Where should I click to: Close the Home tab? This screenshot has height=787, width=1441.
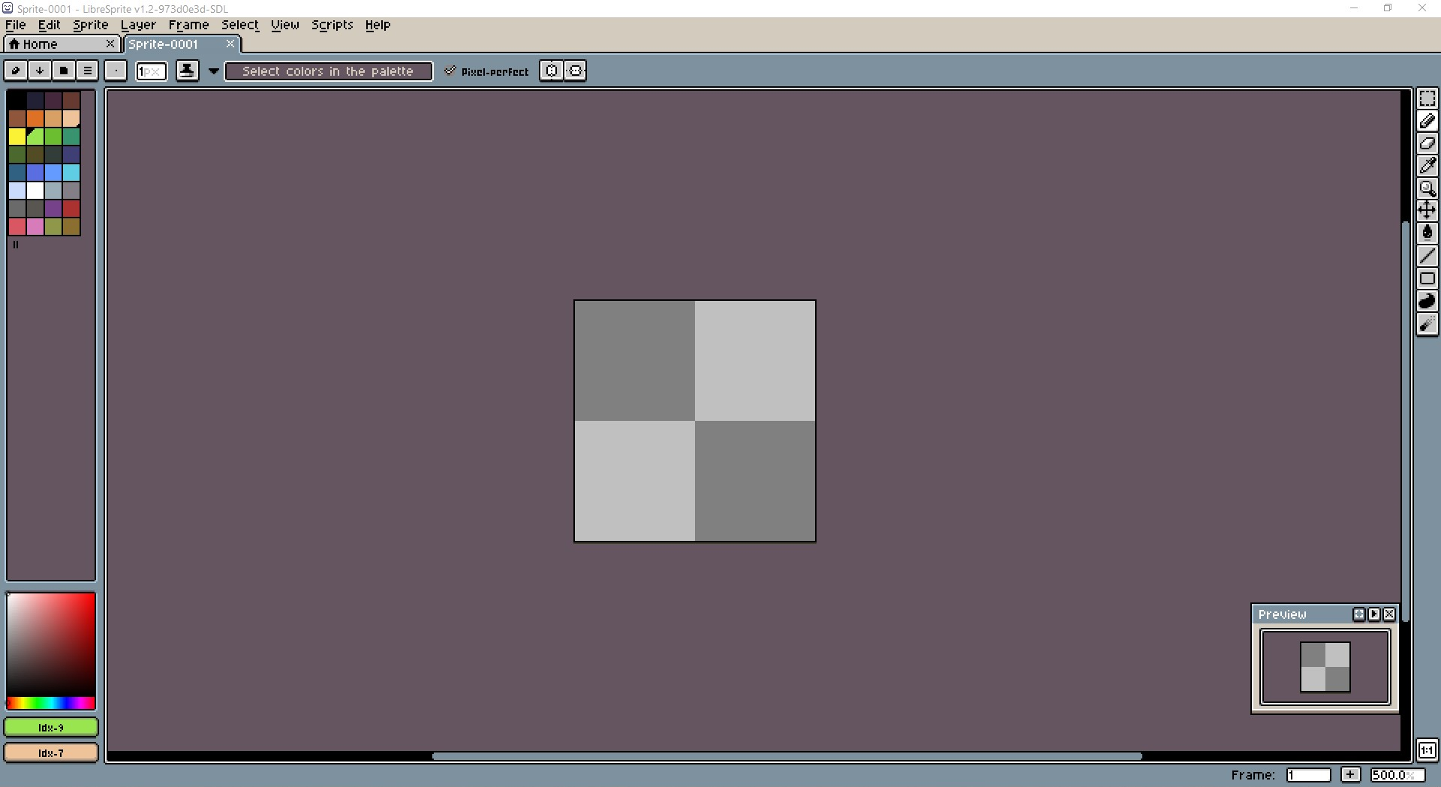click(110, 44)
